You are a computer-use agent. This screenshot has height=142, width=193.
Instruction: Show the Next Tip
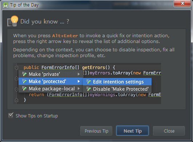coord(132,131)
